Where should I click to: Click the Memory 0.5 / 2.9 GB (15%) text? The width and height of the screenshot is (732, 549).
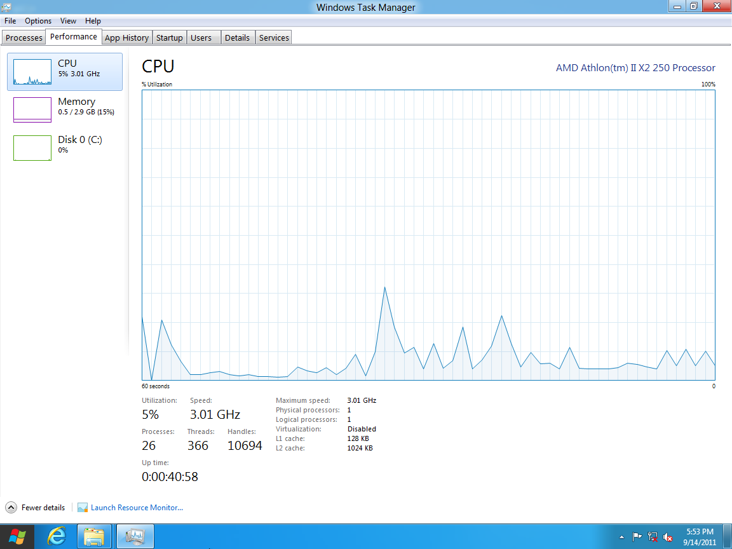tap(86, 112)
